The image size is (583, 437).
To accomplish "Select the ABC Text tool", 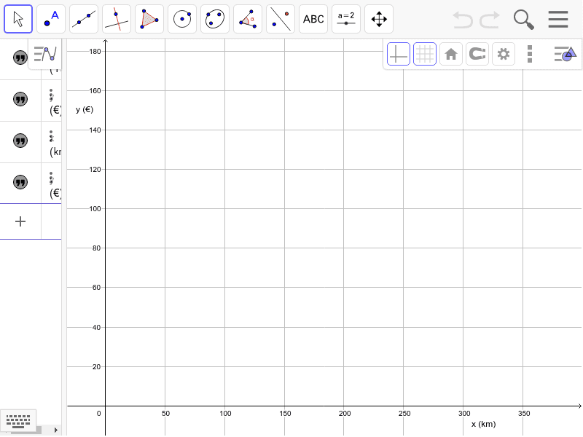I will [313, 19].
